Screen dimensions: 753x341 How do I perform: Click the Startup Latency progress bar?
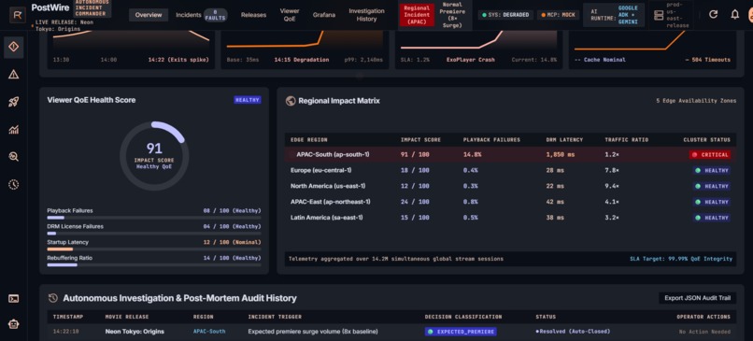153,249
